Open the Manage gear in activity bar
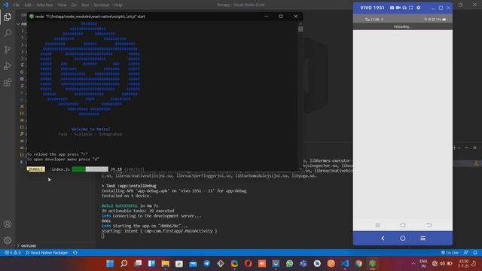 (x=8, y=240)
